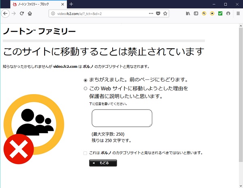
Task: Click the message text area
Action: tap(122, 118)
